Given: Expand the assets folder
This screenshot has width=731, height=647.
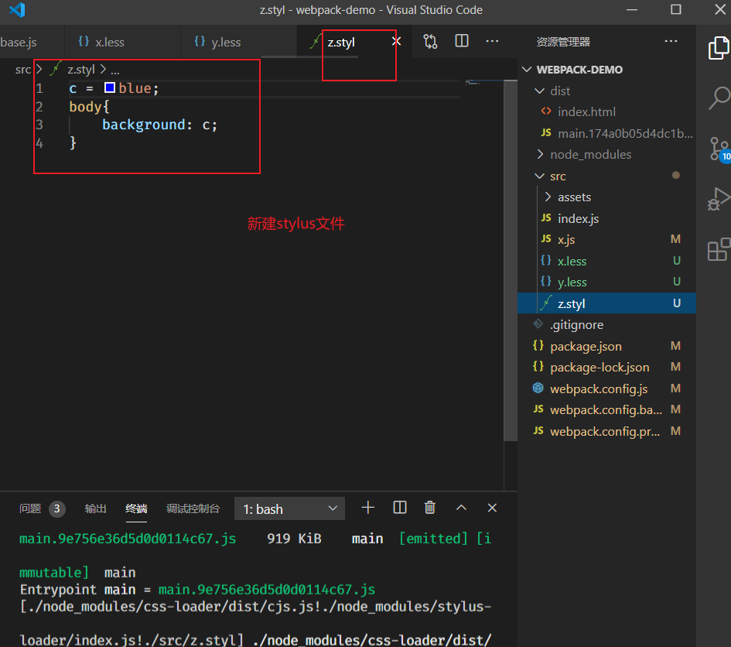Looking at the screenshot, I should point(574,197).
